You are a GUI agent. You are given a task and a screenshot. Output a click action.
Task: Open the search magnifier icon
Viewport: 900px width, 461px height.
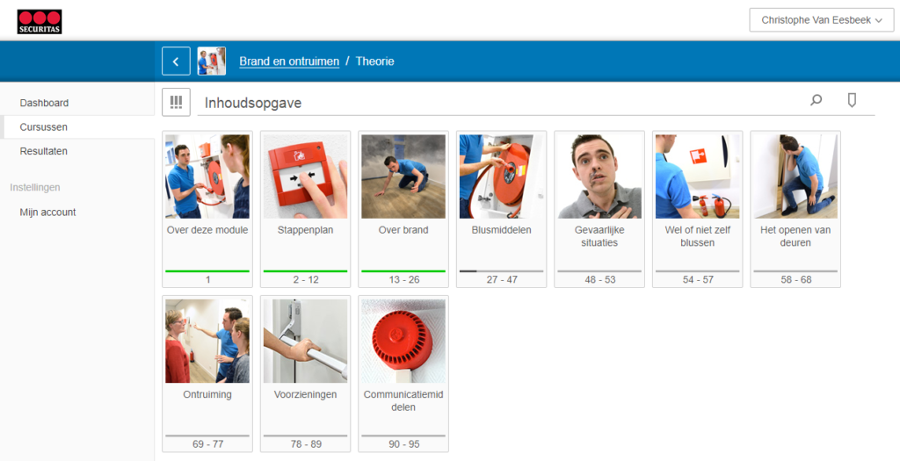tap(816, 101)
